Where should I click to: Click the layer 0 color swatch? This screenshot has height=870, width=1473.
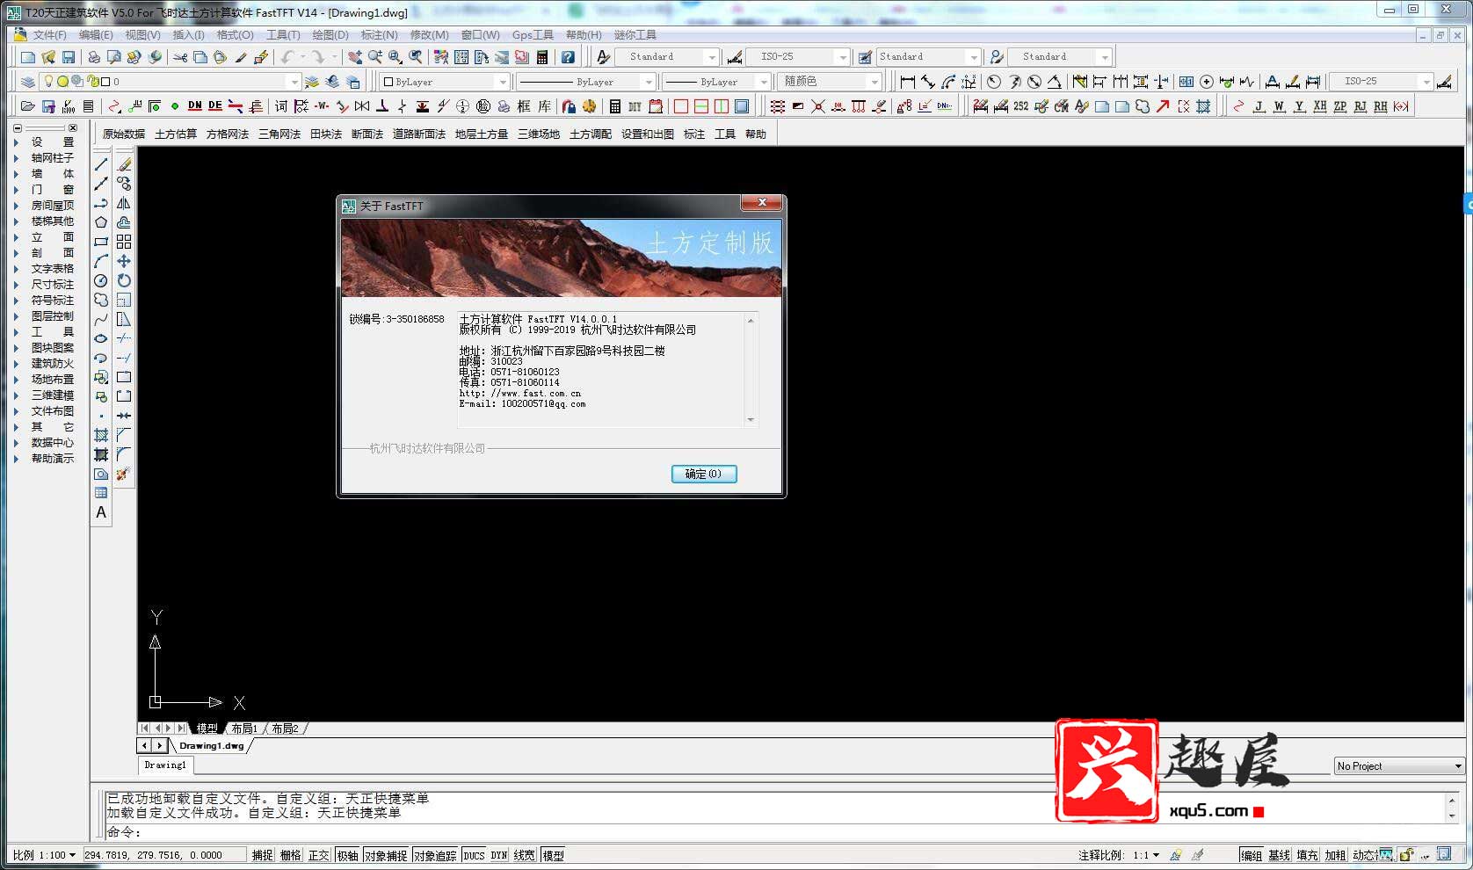click(105, 82)
